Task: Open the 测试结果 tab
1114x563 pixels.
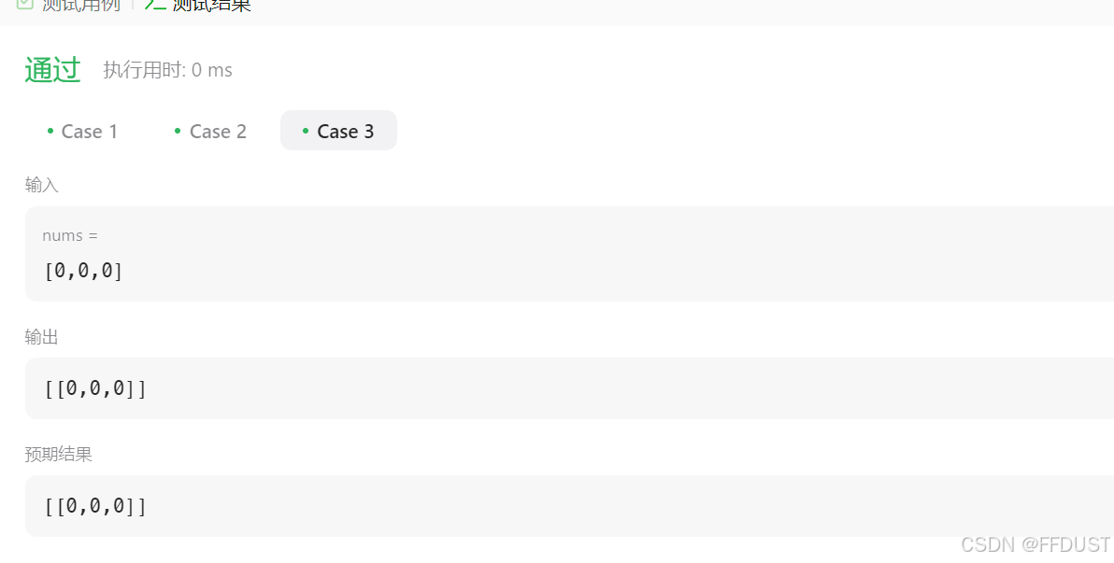Action: pyautogui.click(x=198, y=5)
